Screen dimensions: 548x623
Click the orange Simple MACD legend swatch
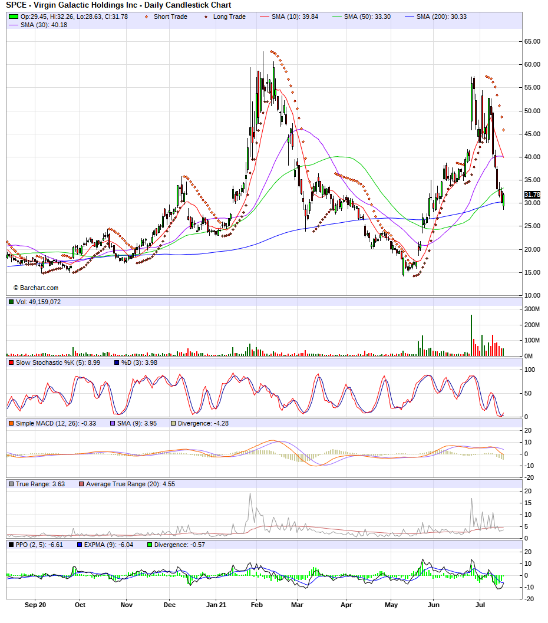11,424
